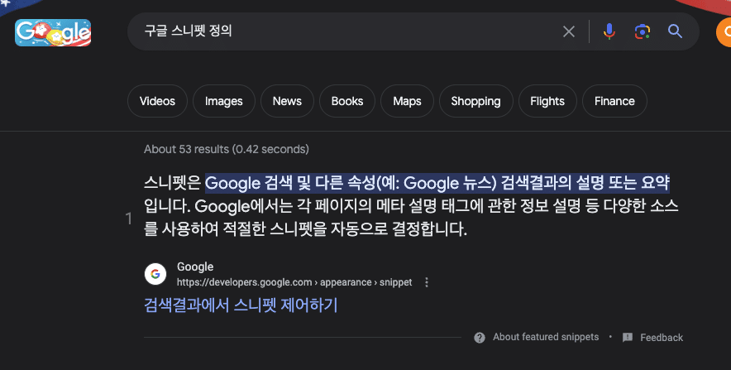
Task: Select the Shopping filter tab
Action: 476,101
